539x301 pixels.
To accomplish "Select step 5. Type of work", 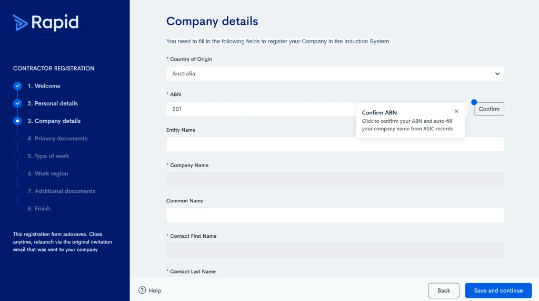I will [x=48, y=156].
